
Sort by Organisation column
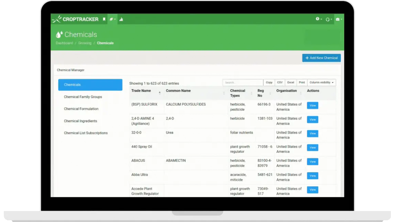tap(289, 93)
